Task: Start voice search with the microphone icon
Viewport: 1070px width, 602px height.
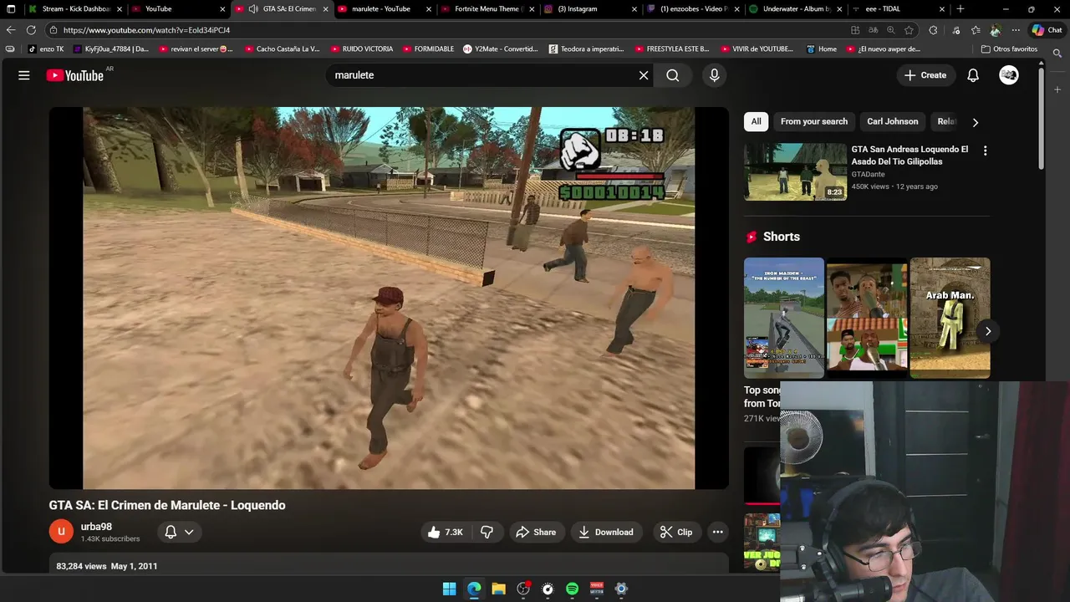Action: (x=714, y=75)
